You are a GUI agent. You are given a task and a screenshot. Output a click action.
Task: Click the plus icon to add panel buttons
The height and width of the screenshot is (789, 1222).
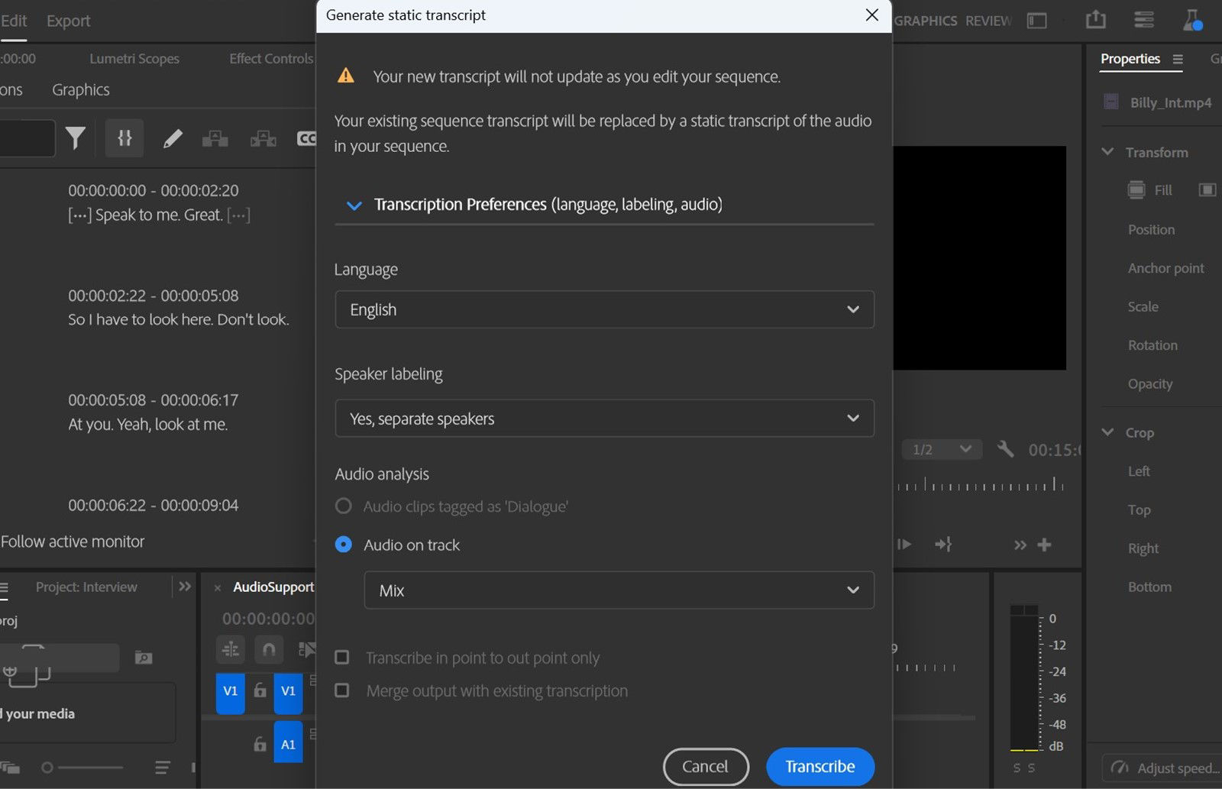pos(1045,545)
